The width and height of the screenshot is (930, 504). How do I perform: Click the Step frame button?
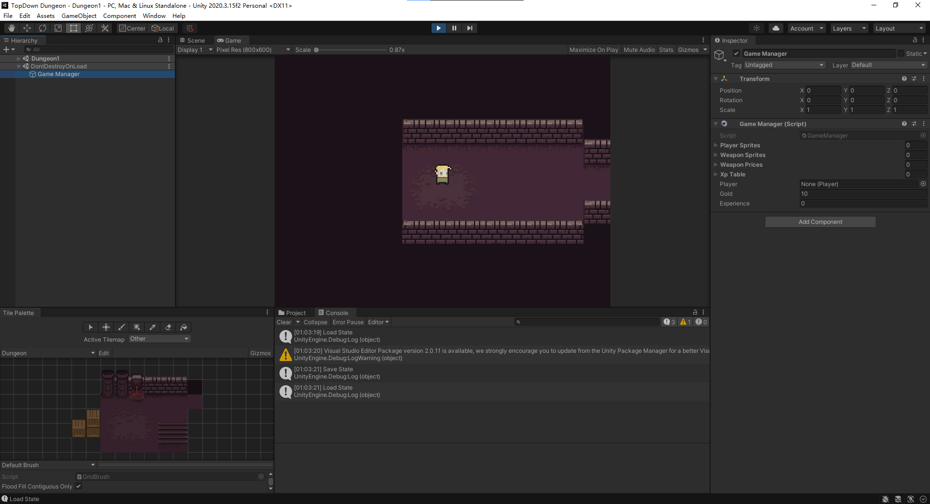[x=469, y=28]
